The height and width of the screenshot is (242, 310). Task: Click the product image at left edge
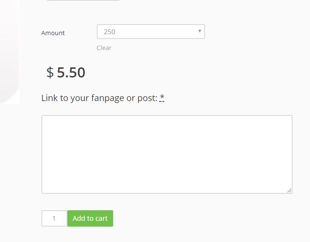(x=9, y=53)
